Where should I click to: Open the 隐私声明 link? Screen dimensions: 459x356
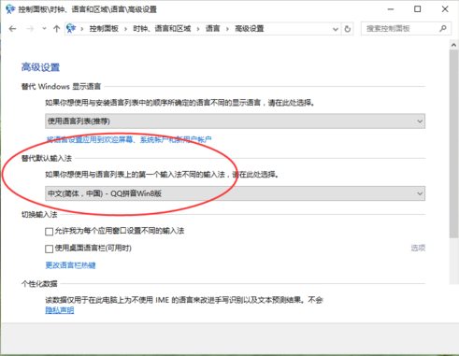(x=60, y=310)
